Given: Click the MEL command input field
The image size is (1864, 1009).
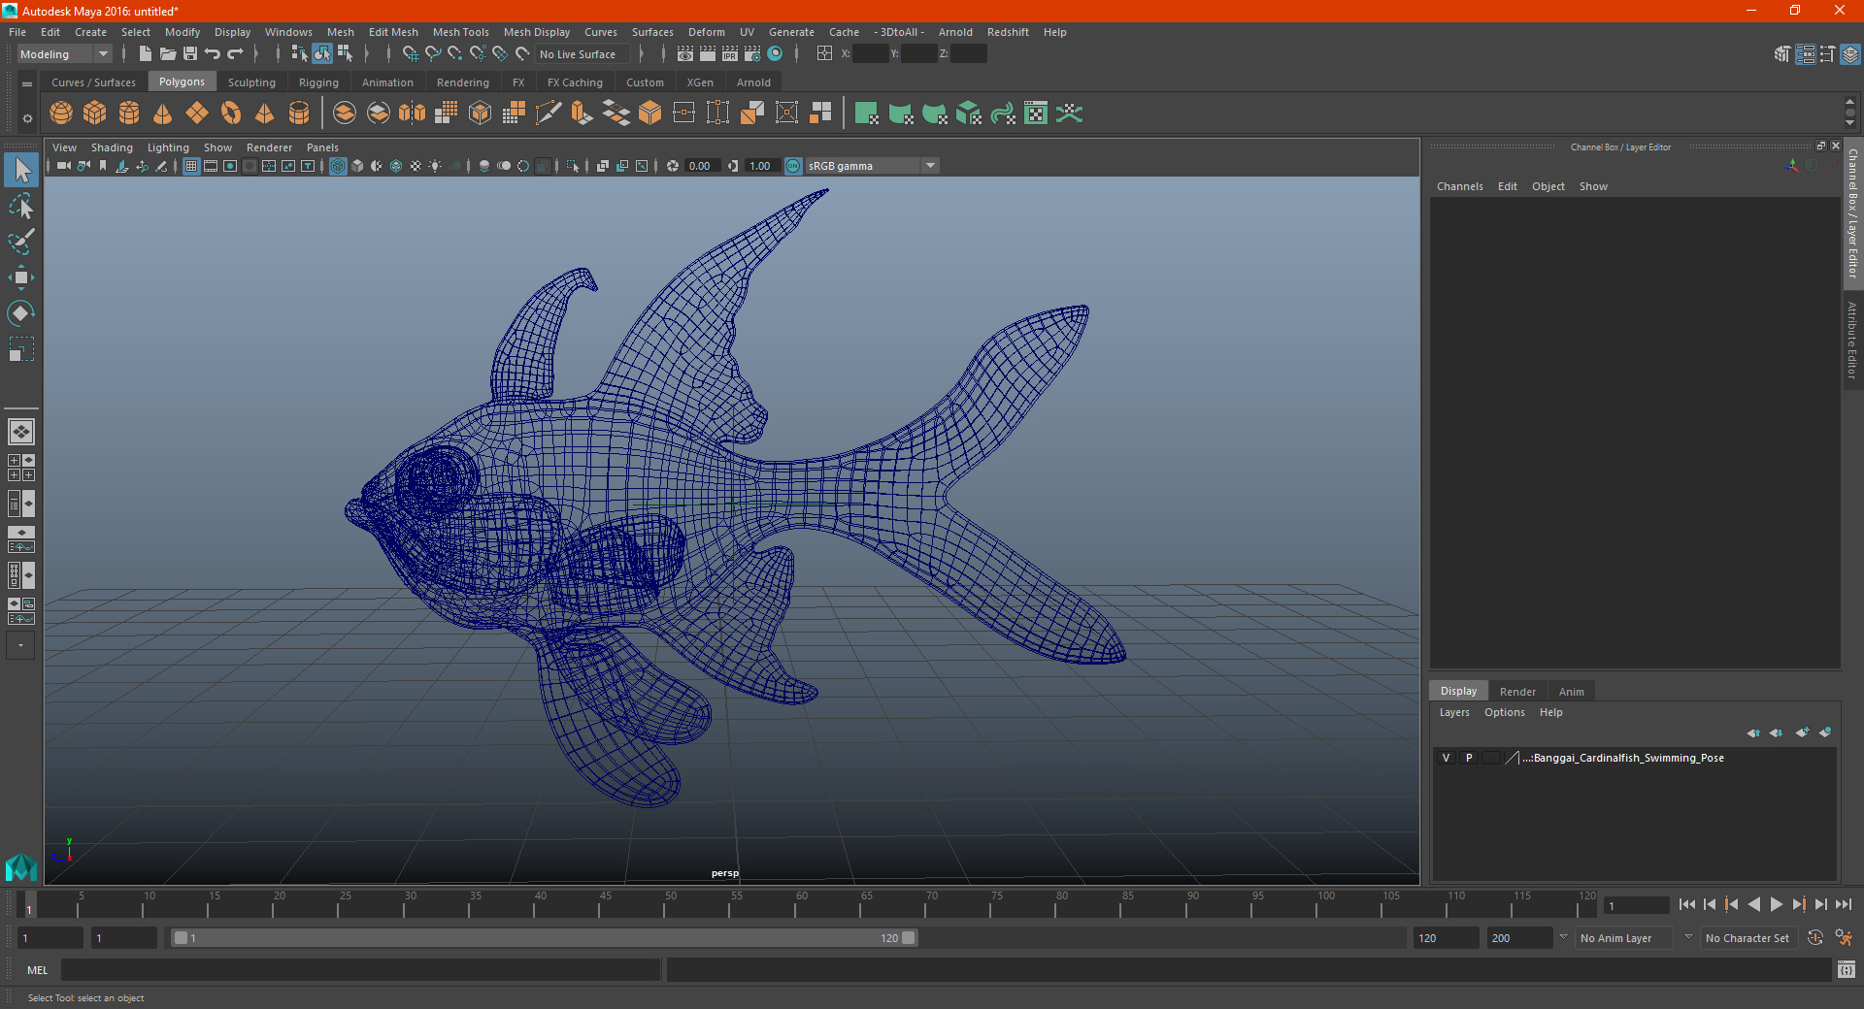Looking at the screenshot, I should pos(360,970).
